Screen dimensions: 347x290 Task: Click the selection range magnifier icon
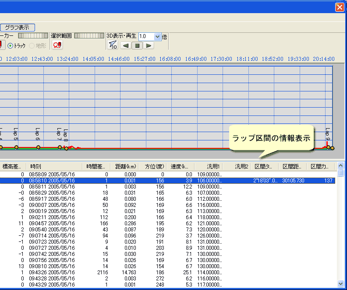tap(57, 45)
